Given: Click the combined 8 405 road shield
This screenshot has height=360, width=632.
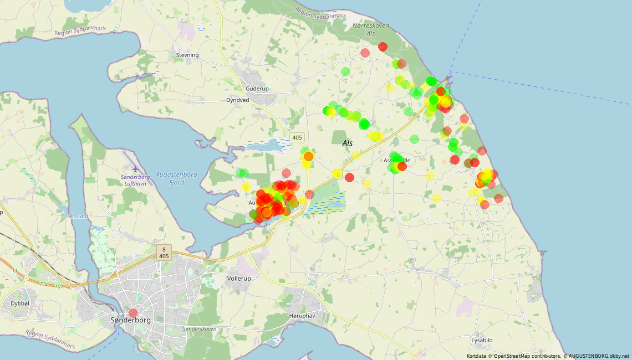Looking at the screenshot, I should tap(164, 253).
